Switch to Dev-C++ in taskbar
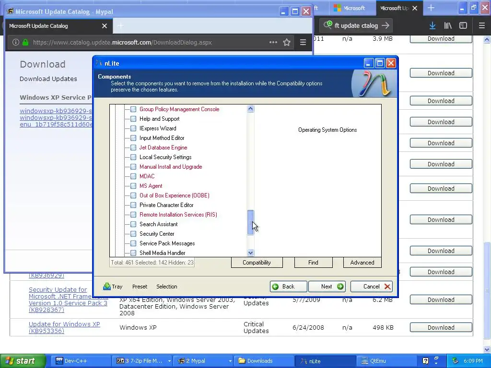491x368 pixels. pos(80,361)
